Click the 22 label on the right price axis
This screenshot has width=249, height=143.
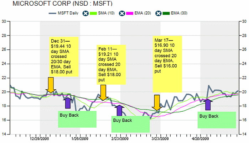click(x=244, y=78)
